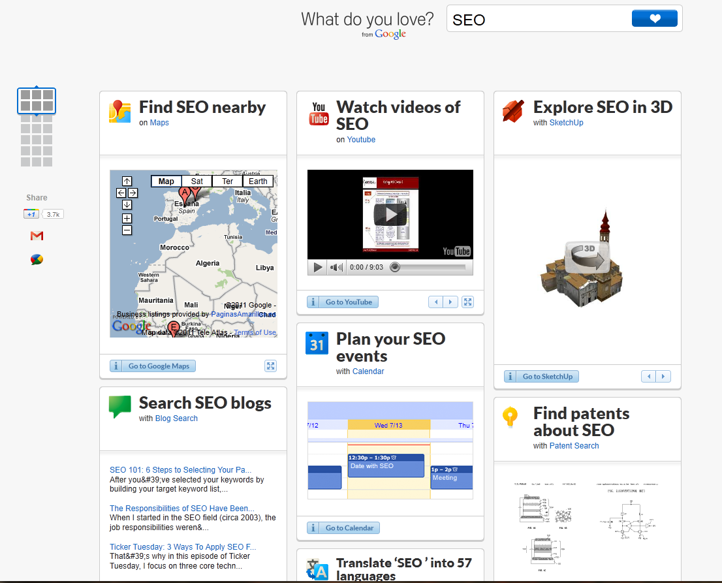This screenshot has height=583, width=722.
Task: Open the Maps link
Action: click(x=159, y=123)
